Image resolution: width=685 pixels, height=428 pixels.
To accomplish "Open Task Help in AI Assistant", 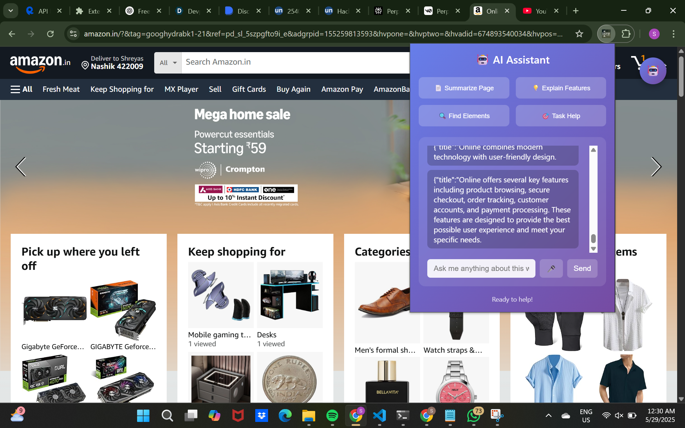I will (560, 116).
